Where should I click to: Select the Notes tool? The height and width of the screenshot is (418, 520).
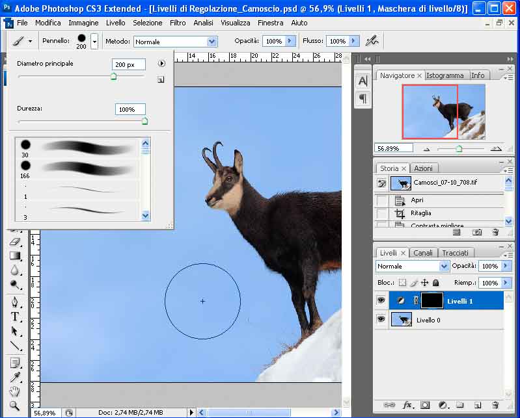[x=15, y=363]
